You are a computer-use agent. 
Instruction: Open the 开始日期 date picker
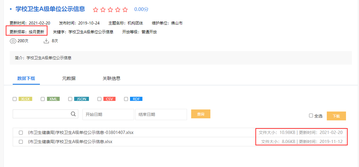(x=108, y=114)
